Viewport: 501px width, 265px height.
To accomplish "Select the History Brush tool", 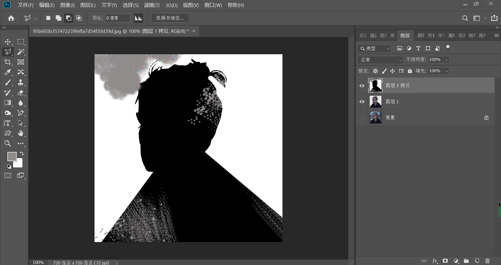I will pos(8,93).
